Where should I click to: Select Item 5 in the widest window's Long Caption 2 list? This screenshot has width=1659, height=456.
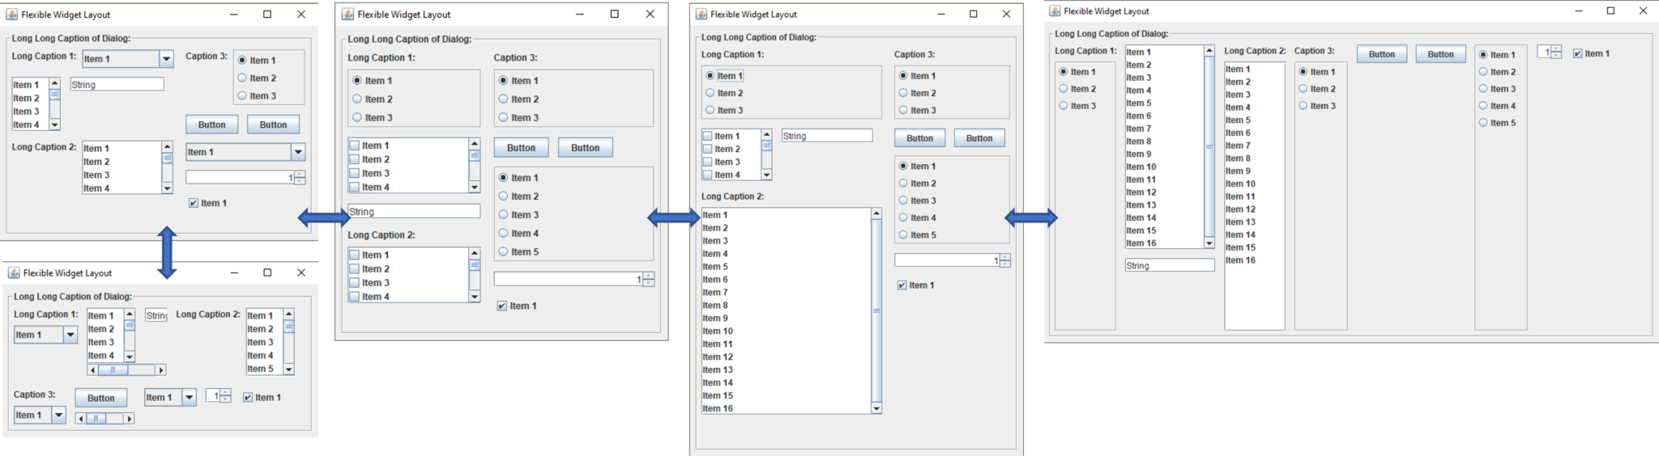point(1254,120)
